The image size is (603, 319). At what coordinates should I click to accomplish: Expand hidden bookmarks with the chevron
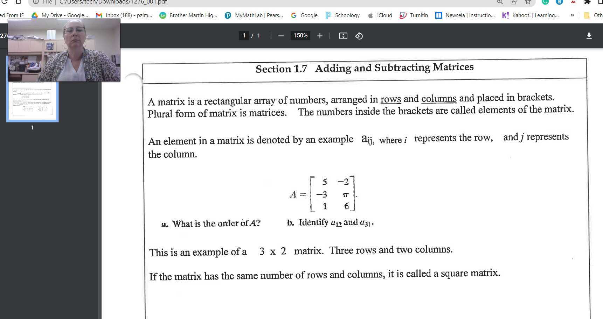(x=572, y=15)
